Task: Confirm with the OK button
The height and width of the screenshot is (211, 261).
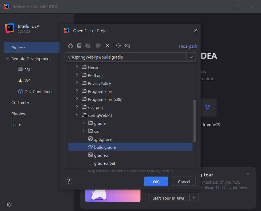Action: click(x=156, y=181)
